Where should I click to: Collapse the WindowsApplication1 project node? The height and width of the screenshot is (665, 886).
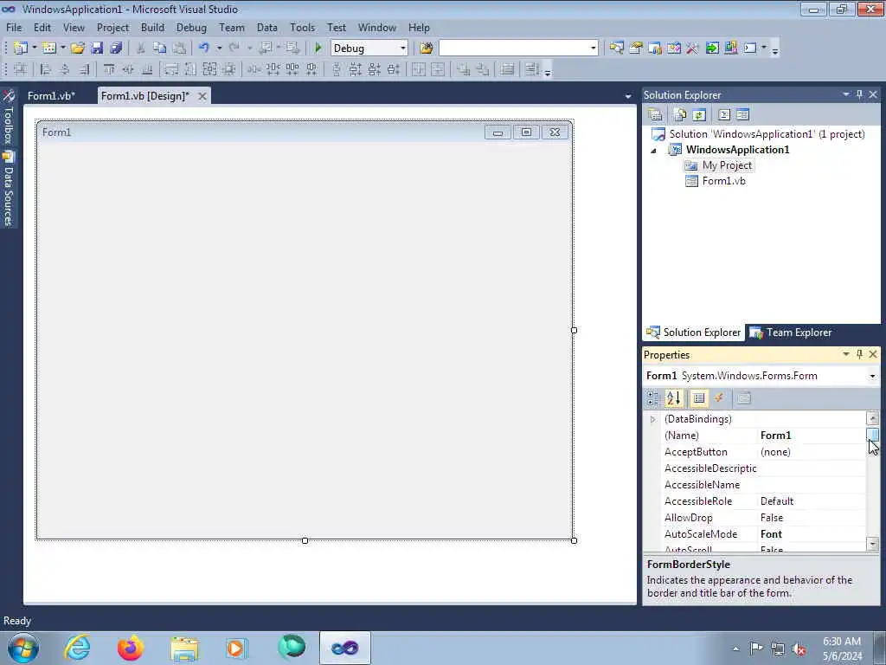(x=654, y=151)
